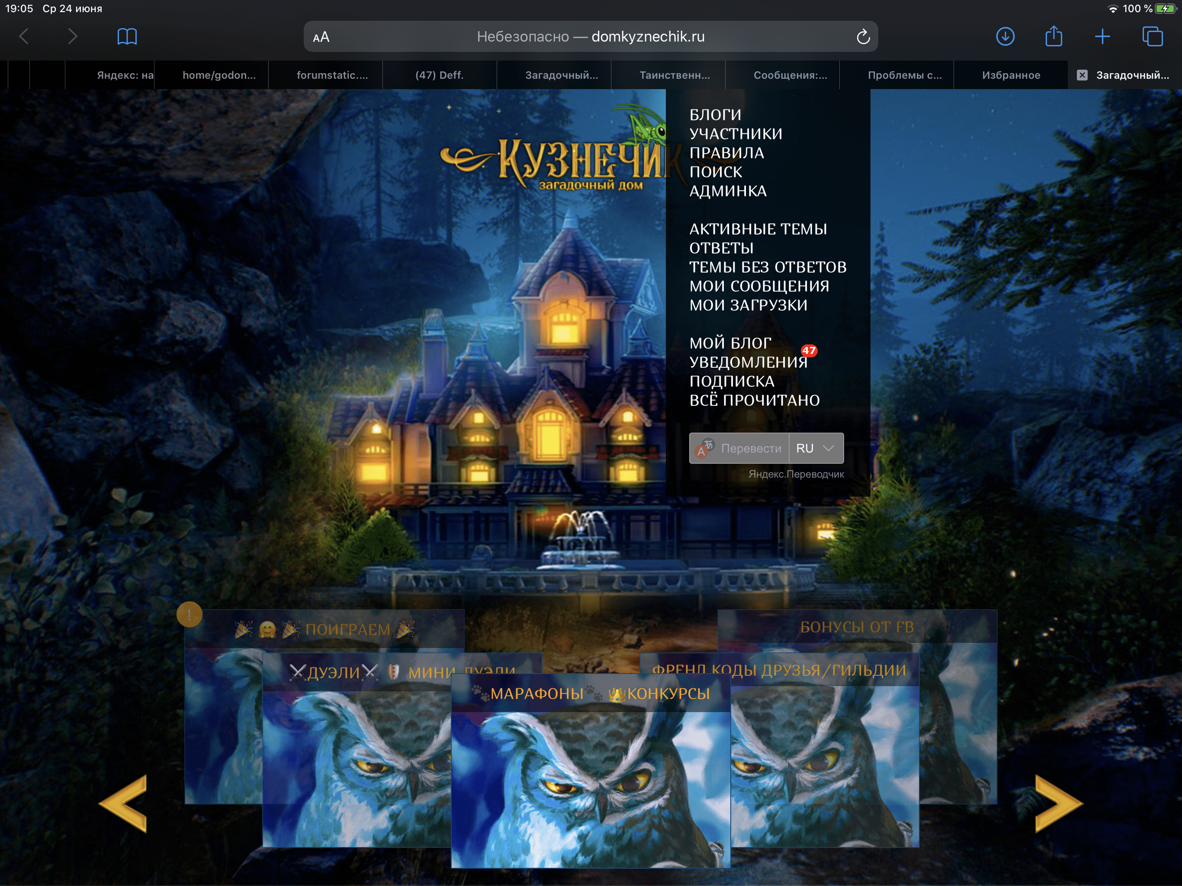Open the МОЙ БЛОГ link
This screenshot has width=1182, height=886.
[730, 343]
